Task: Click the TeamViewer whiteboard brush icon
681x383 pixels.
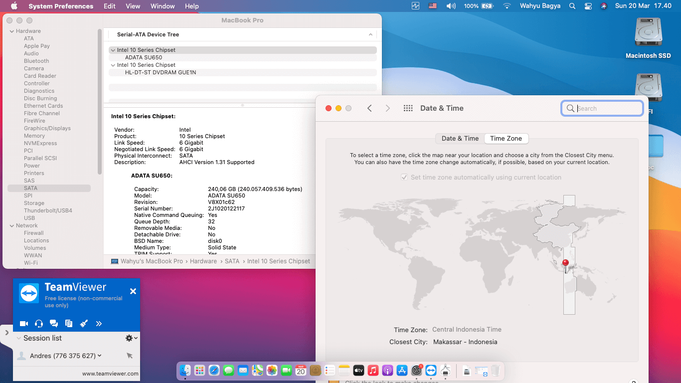Action: pyautogui.click(x=84, y=324)
